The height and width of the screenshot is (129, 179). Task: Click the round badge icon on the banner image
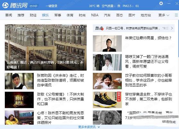82,28
